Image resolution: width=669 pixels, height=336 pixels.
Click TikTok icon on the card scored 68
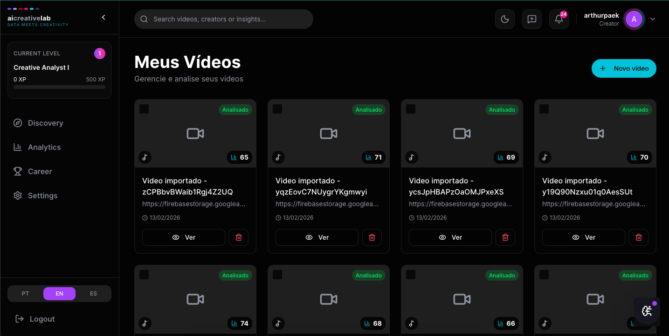278,323
